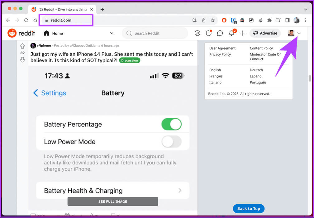
Task: Open the Brave-style orange extension icon
Action: pos(224,20)
